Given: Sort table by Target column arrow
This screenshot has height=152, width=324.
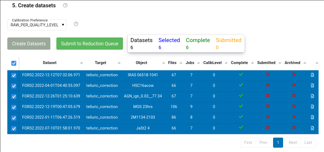Looking at the screenshot, I should pyautogui.click(x=119, y=63).
